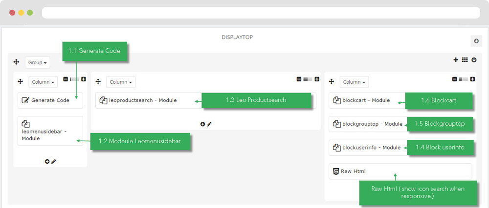Click the move handle beside Group dropdown
The image size is (489, 208).
click(17, 62)
